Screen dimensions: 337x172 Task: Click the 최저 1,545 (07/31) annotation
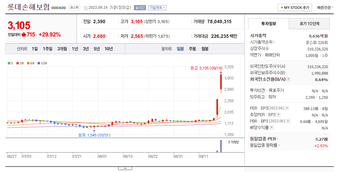tap(94, 135)
